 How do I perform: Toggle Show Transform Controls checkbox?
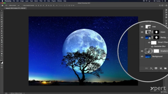click(23, 5)
